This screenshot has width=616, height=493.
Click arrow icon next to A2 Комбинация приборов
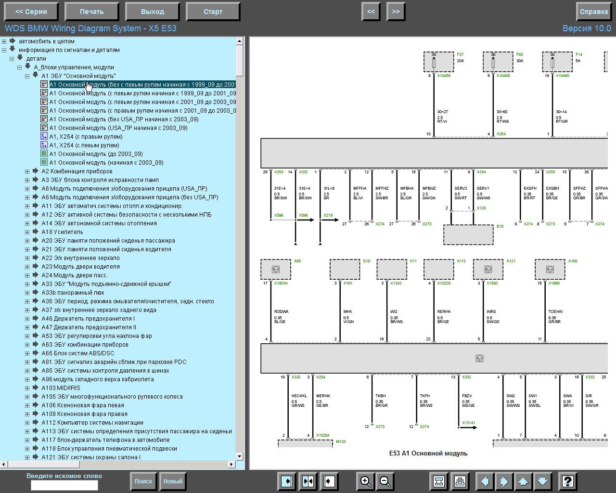click(x=36, y=171)
